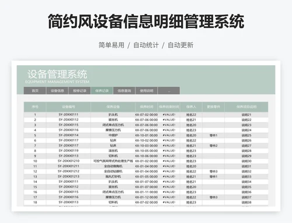Select the XX-10-05 00:00 maintenance time

pos(147,151)
